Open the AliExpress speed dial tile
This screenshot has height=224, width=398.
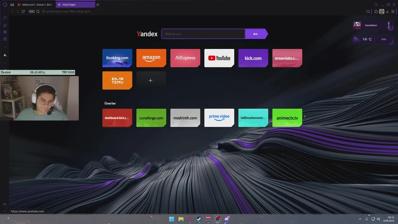click(x=185, y=58)
